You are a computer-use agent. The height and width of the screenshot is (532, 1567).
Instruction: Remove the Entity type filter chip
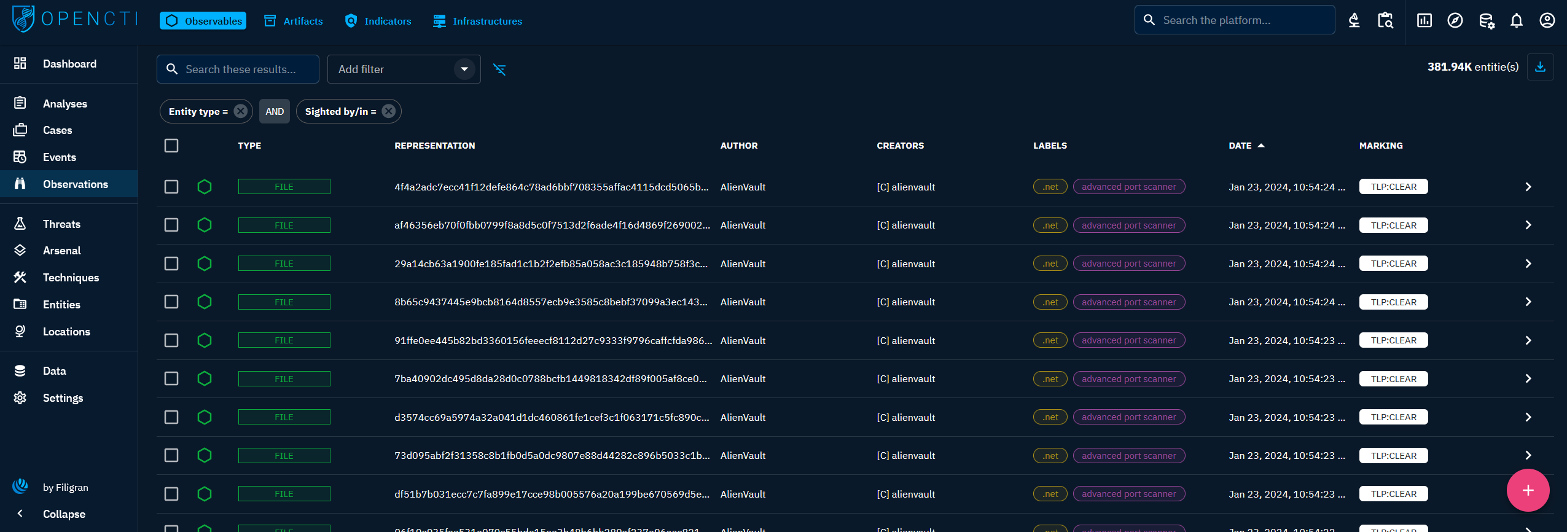coord(241,111)
